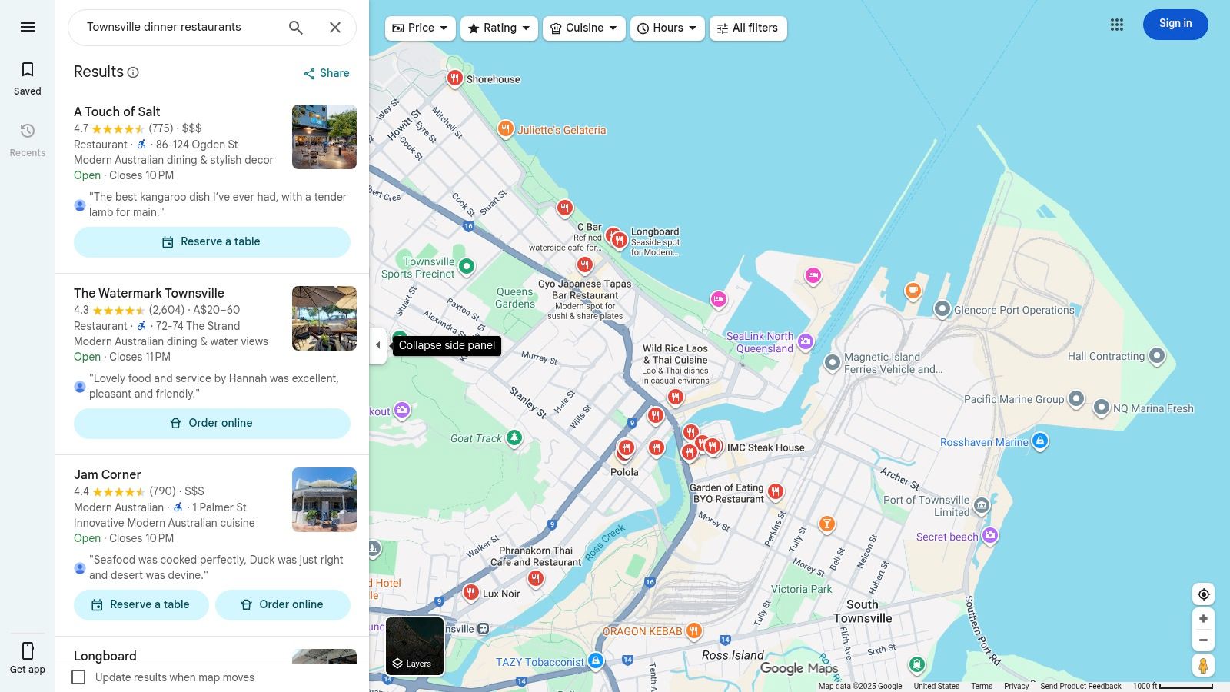The image size is (1230, 692).
Task: Click the search magnifying glass icon
Action: point(295,27)
